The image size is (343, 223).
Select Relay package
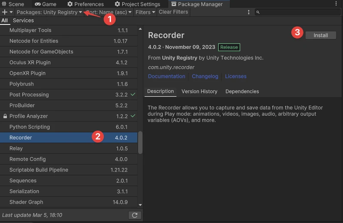pyautogui.click(x=69, y=148)
